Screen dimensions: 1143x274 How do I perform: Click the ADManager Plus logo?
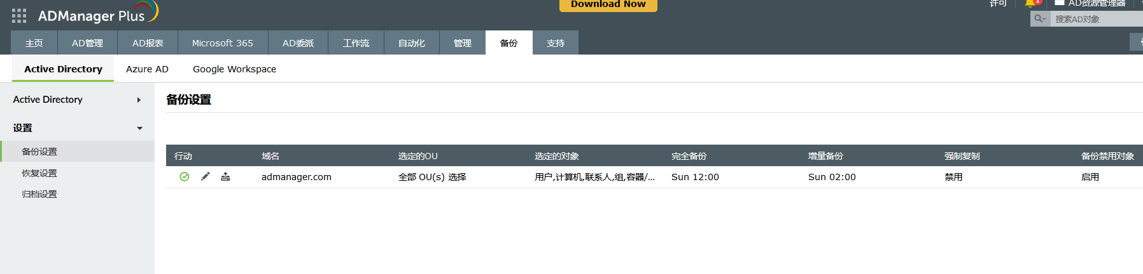[97, 14]
